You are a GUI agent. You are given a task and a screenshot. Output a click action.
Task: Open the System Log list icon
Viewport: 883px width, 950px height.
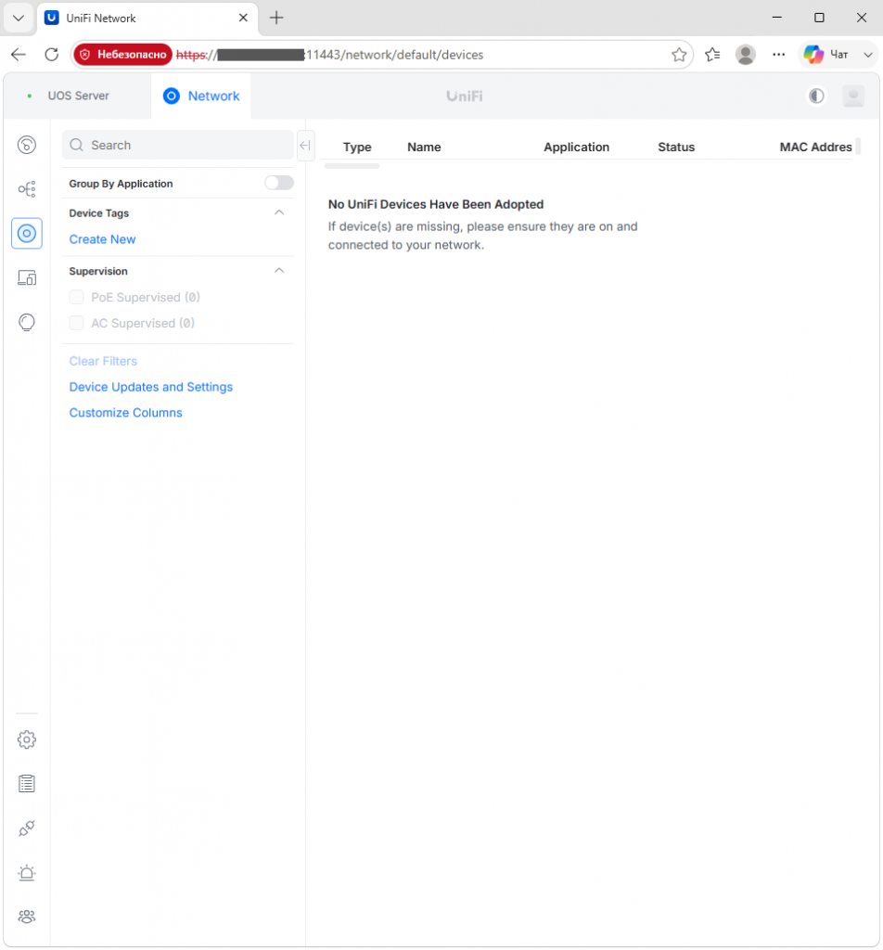pos(27,783)
